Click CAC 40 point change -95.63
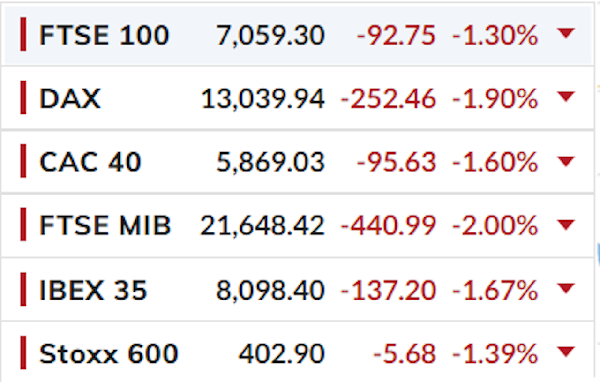600x382 pixels. point(396,163)
